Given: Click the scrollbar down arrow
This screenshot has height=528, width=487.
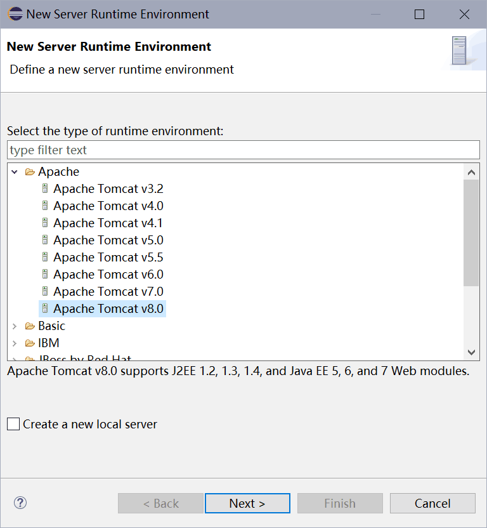Looking at the screenshot, I should click(471, 352).
